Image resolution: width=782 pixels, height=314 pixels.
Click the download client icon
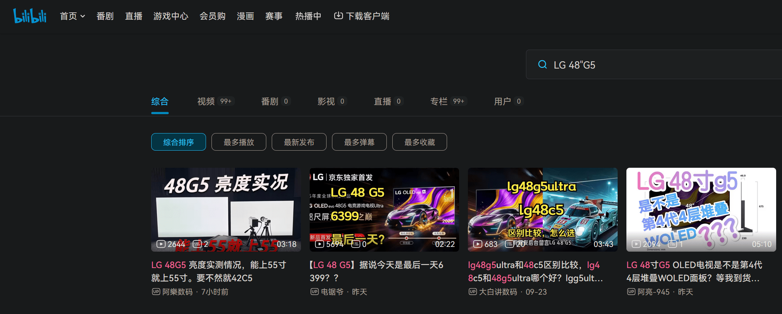(x=338, y=16)
